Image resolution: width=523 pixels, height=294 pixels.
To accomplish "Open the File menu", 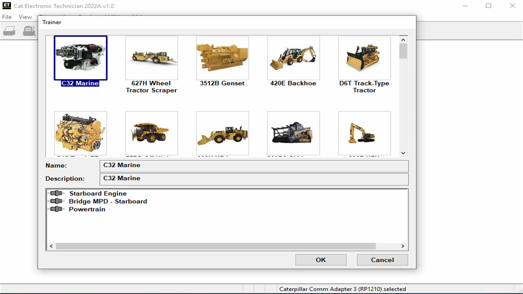I will click(7, 17).
